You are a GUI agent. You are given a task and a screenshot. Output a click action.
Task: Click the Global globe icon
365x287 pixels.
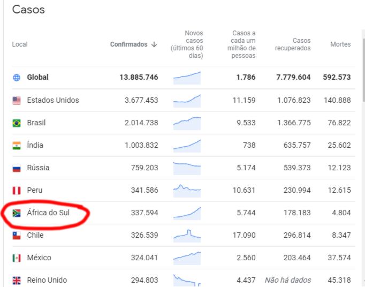[17, 78]
